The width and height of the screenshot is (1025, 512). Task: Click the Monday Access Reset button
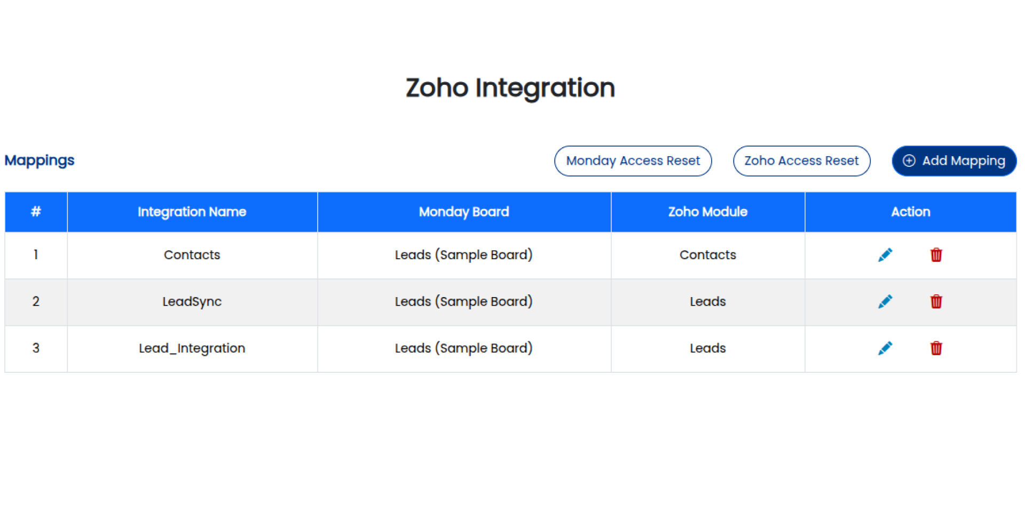click(x=633, y=161)
